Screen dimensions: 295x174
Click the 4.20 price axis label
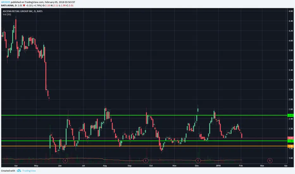click(x=291, y=31)
